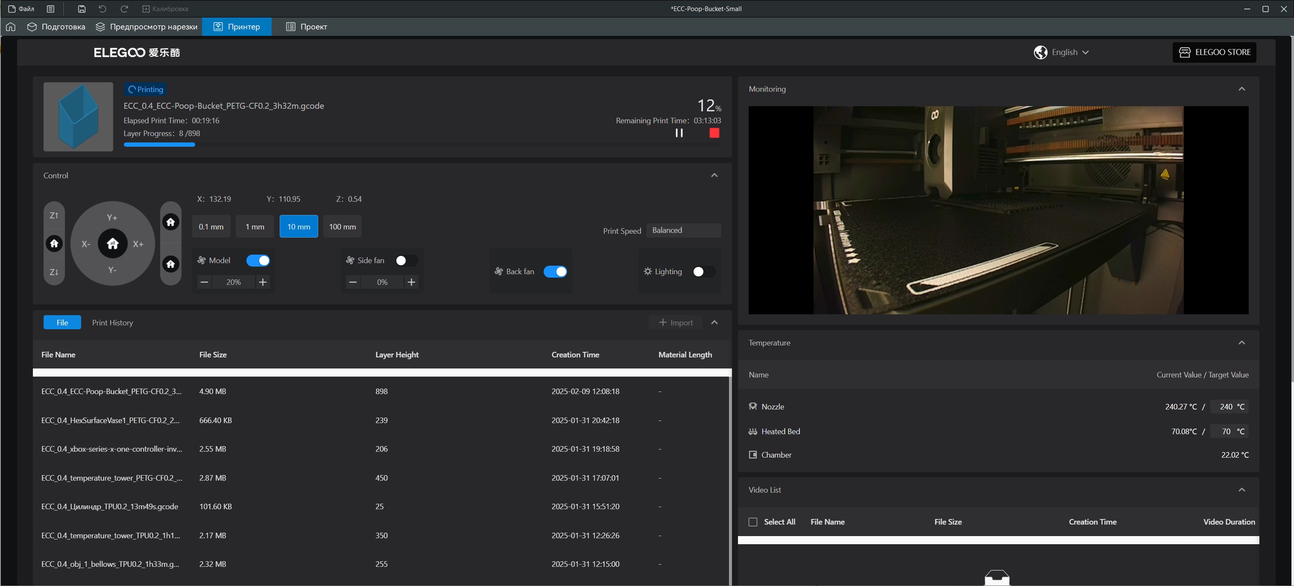Image resolution: width=1294 pixels, height=586 pixels.
Task: Open the ELEGOO STORE link
Action: click(x=1214, y=52)
